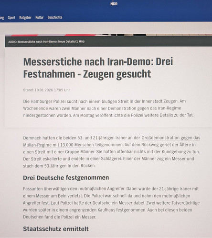The height and width of the screenshot is (238, 212).
Task: Play the audio 'Messerstiche nach Iran-Demo: Neue Details'
Action: pyautogui.click(x=46, y=42)
